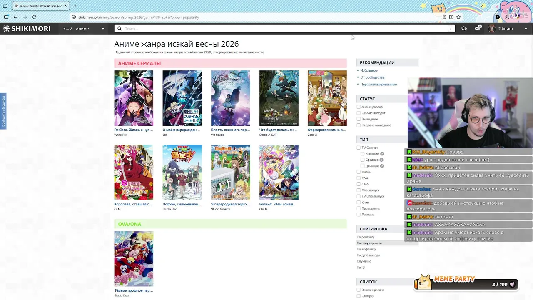Select the Аниме жанра исэкай browser tab

[x=40, y=6]
